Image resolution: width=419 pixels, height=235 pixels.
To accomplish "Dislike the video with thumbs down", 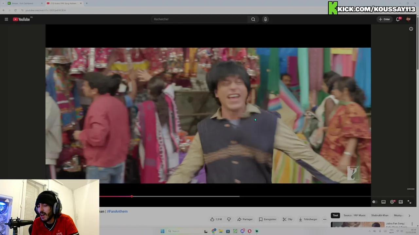I will tap(229, 219).
